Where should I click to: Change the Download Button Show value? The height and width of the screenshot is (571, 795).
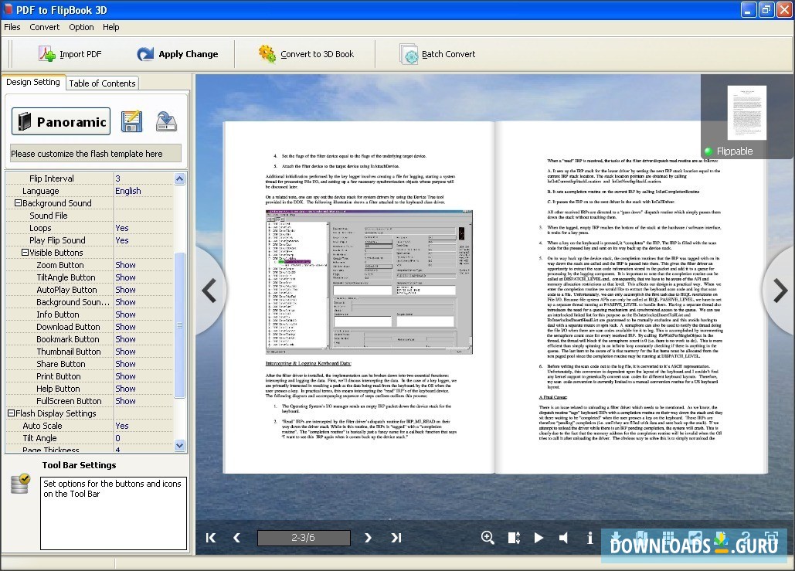pyautogui.click(x=144, y=327)
